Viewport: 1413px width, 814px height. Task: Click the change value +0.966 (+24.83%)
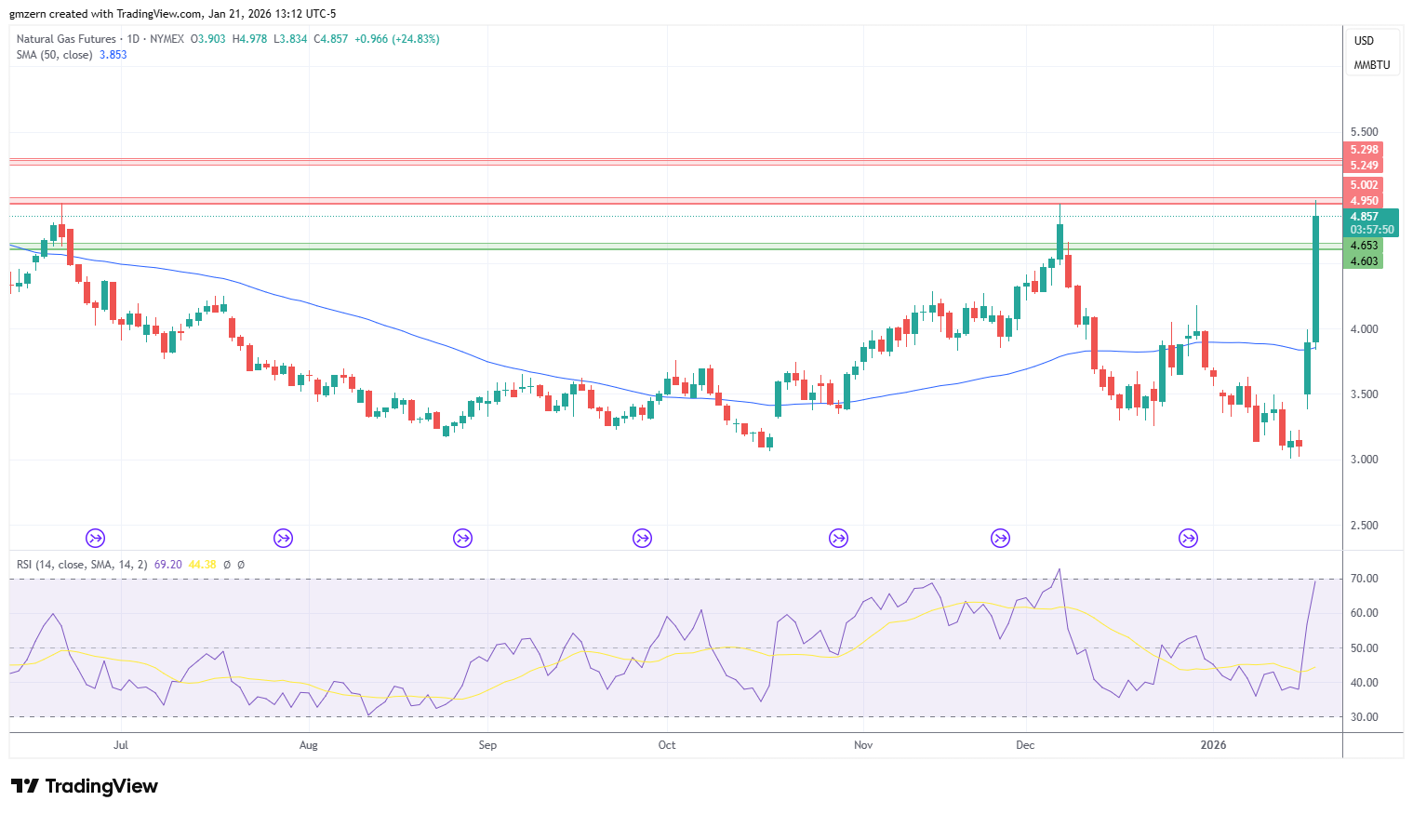tap(397, 39)
